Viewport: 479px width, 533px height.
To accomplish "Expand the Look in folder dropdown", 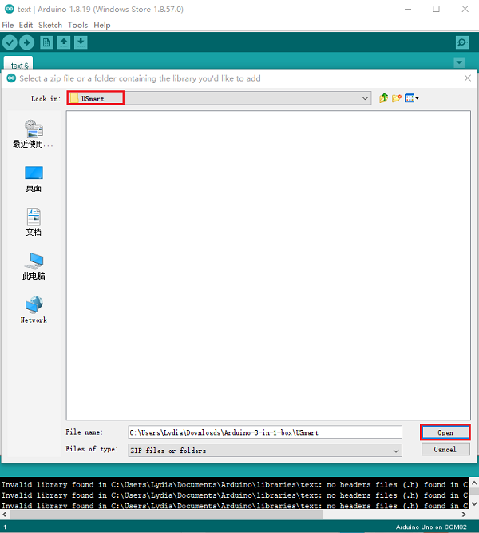I will (x=365, y=98).
